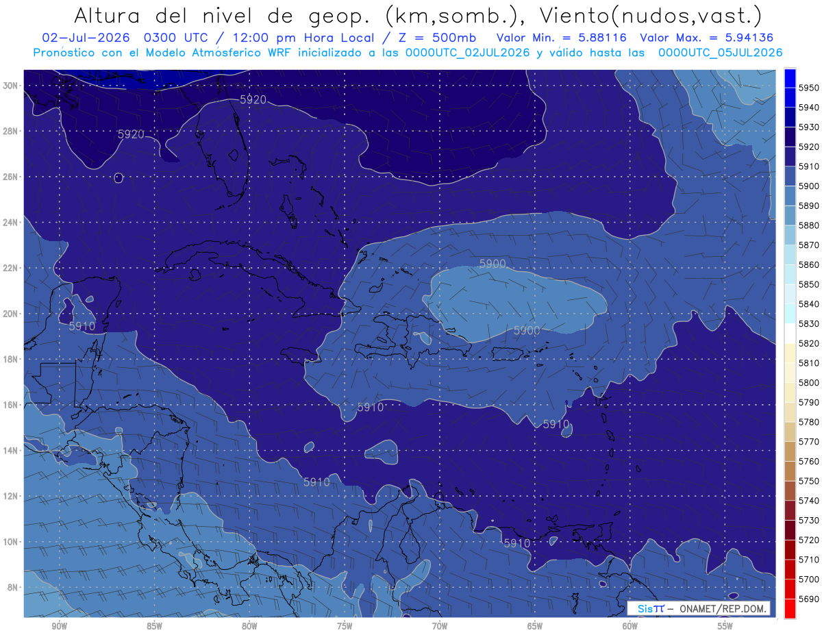This screenshot has width=822, height=635.
Task: Click the '5840' color bar label
Action: 809,304
